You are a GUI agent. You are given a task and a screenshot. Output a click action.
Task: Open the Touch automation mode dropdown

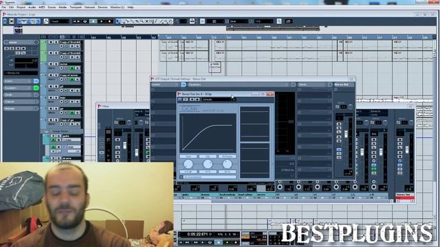pos(60,21)
